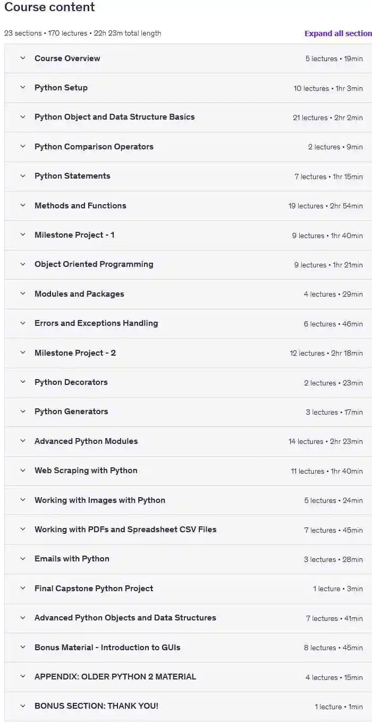Expand Emails with Python section row

72,559
